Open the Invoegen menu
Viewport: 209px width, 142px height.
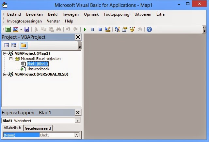coord(71,14)
